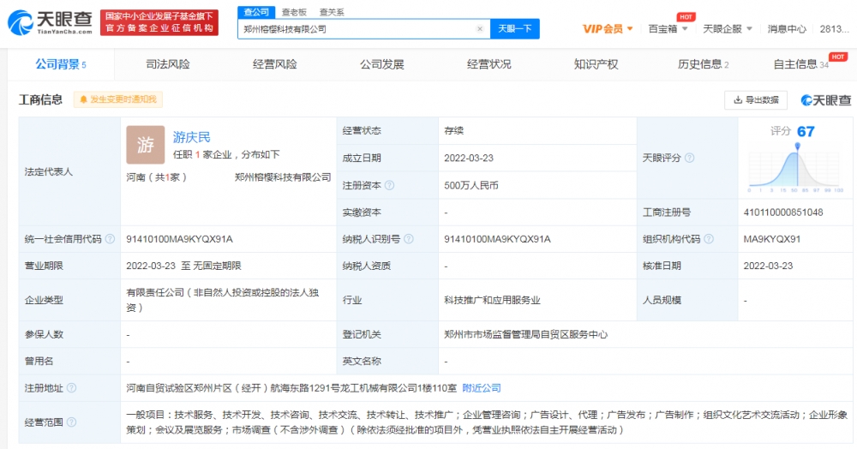Click help icon next to 经营范围
The width and height of the screenshot is (857, 449).
coord(72,422)
